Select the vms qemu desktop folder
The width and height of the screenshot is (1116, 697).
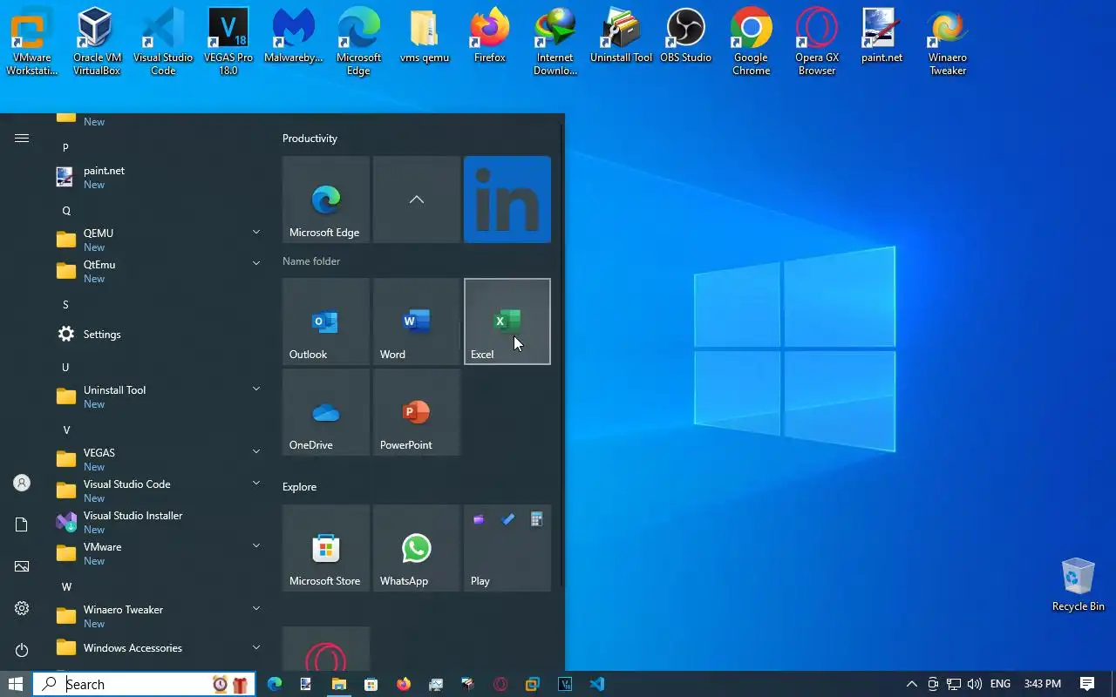coord(425,37)
